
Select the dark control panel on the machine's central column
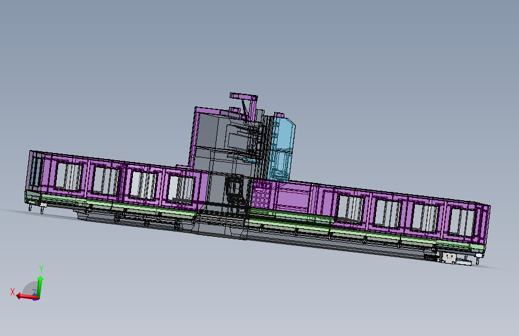236,190
